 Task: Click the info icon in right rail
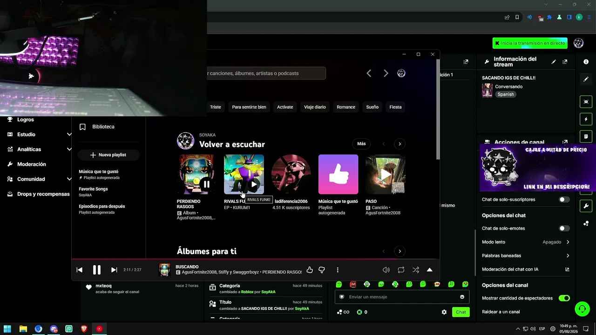(586, 62)
